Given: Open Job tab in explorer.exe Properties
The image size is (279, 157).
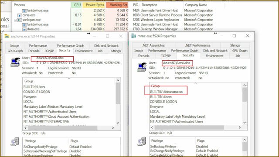Looking at the screenshot, I should tap(100, 51).
